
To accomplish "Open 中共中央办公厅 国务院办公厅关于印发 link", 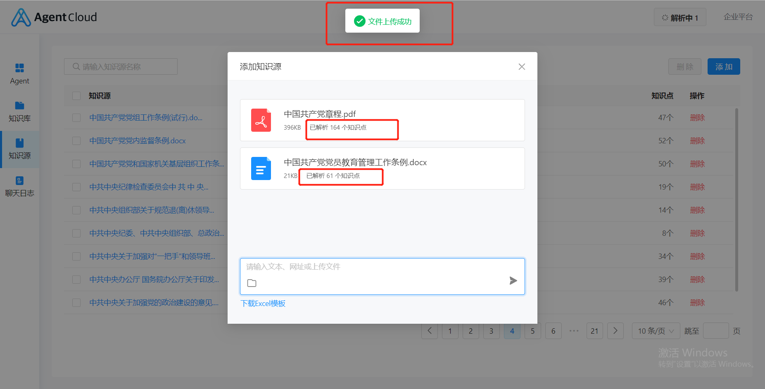I will [x=154, y=280].
